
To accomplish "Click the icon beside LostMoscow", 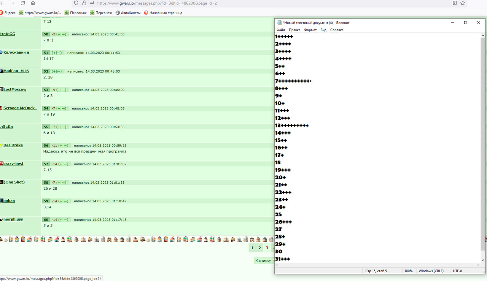I will point(2,89).
